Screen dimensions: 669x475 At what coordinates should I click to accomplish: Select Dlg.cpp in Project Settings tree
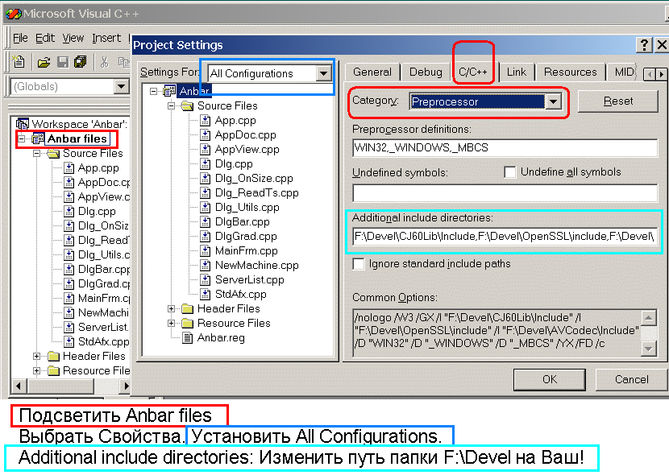[234, 163]
